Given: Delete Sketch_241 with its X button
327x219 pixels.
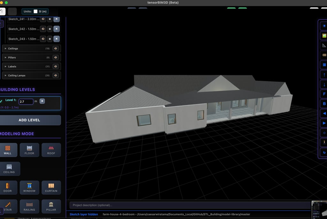Looking at the screenshot, I should (57, 19).
